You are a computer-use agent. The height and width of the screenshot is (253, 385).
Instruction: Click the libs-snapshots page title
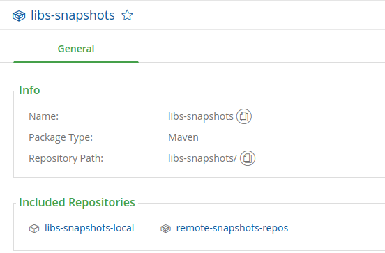coord(73,15)
